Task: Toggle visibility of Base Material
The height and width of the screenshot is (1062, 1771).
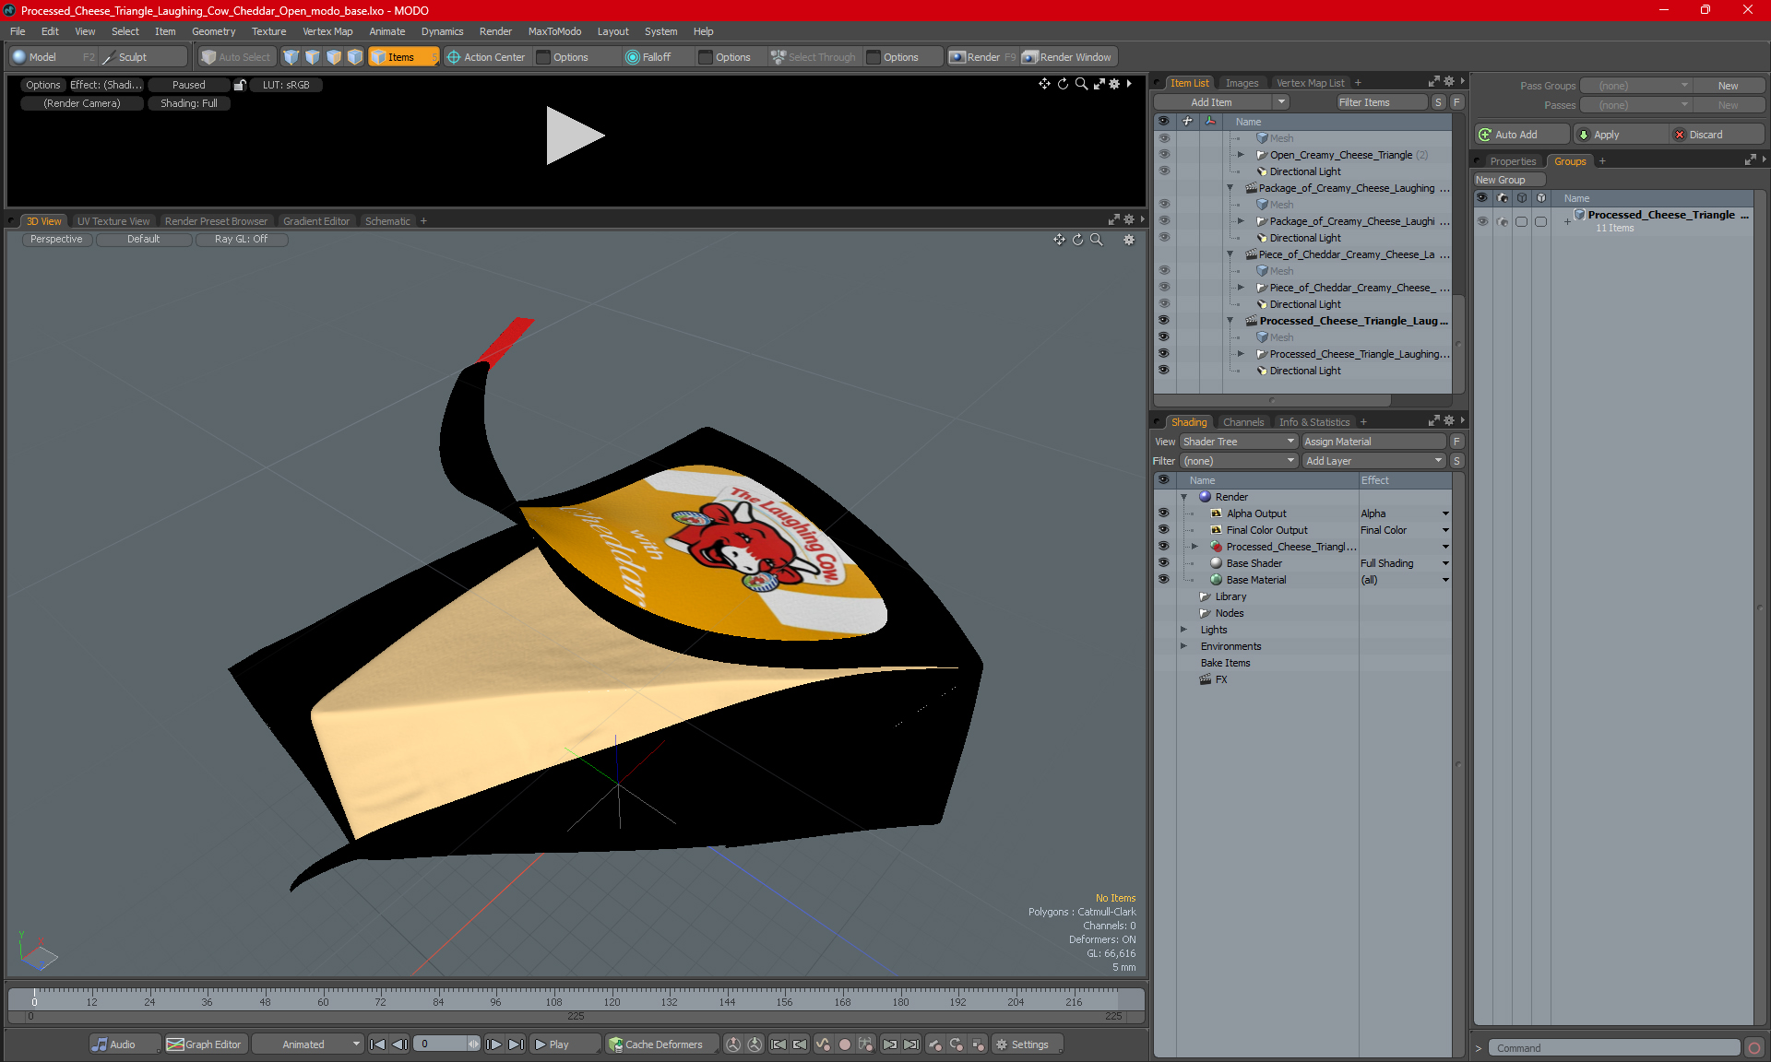Action: pyautogui.click(x=1163, y=580)
